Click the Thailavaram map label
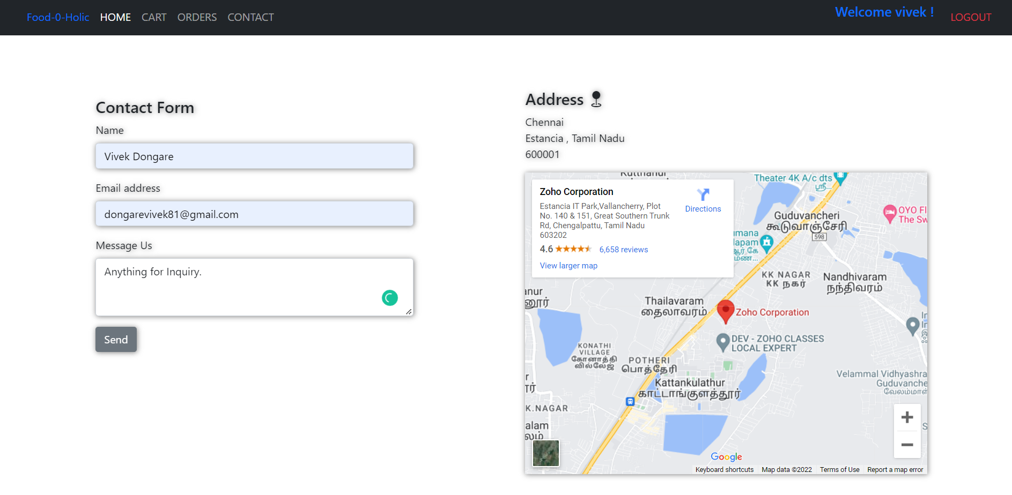 click(674, 306)
